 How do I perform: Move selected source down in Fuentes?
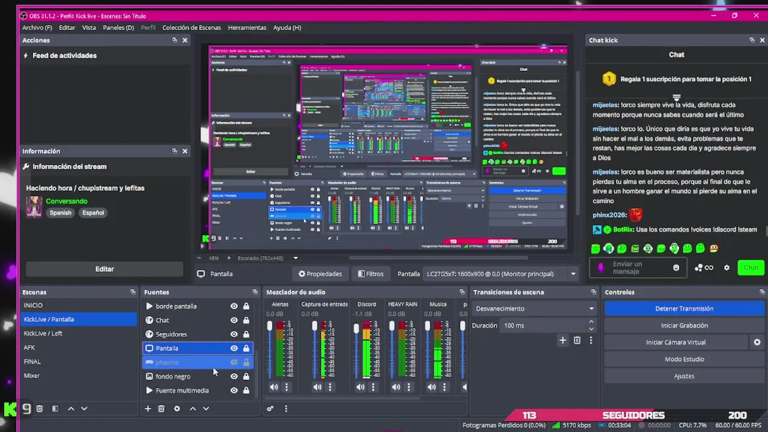(x=206, y=409)
